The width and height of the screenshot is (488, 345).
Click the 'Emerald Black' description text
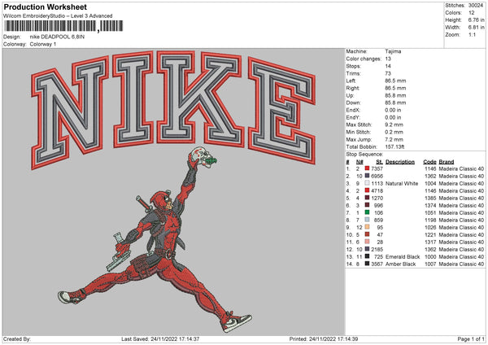pyautogui.click(x=403, y=256)
